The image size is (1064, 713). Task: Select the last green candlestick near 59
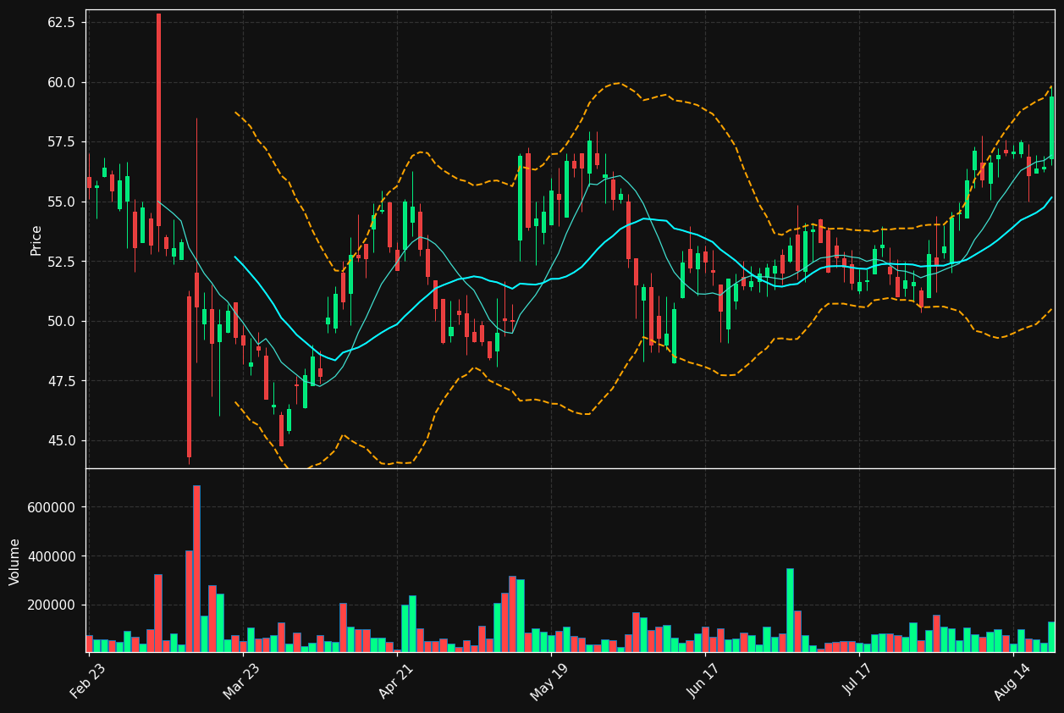point(1051,127)
